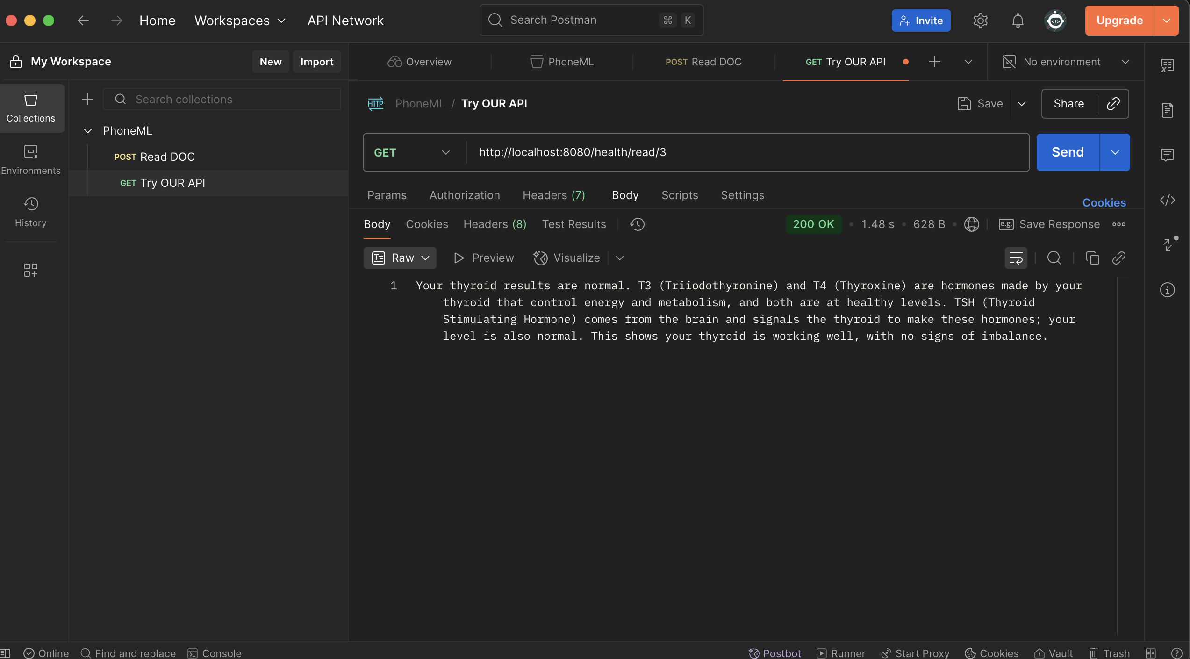
Task: Click the response history clock icon
Action: (x=637, y=224)
